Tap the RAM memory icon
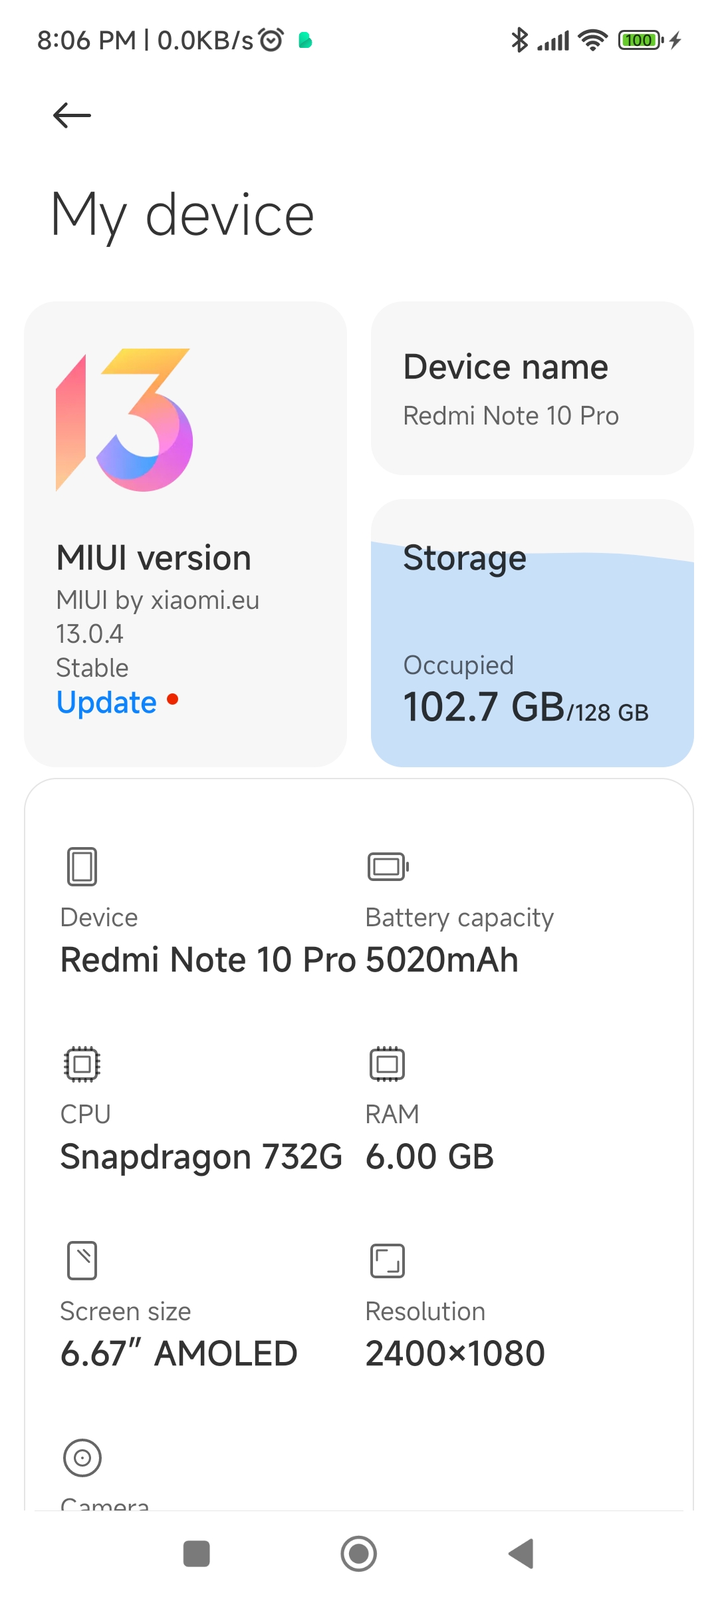 pyautogui.click(x=387, y=1063)
